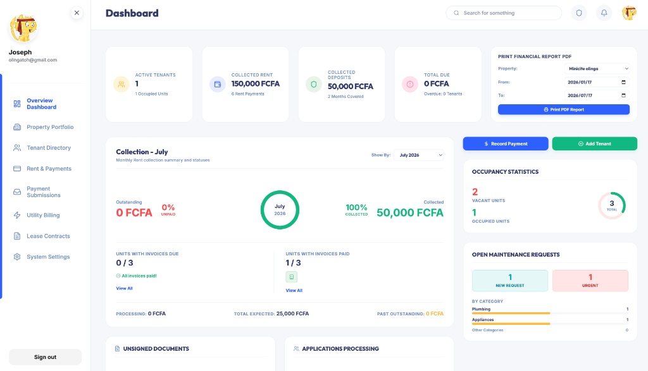This screenshot has width=648, height=371.
Task: Click Add Tenant button
Action: click(594, 143)
